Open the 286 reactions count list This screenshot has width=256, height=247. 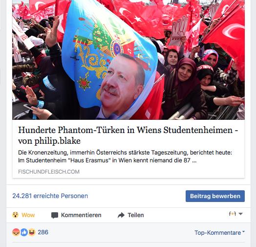pos(43,232)
